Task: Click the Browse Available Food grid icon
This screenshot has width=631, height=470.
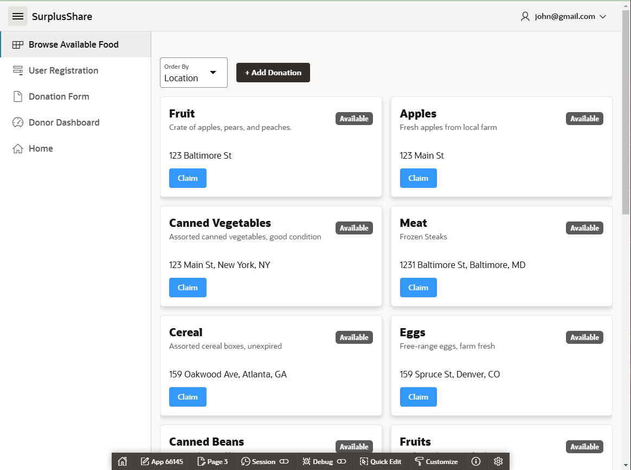Action: [x=18, y=44]
